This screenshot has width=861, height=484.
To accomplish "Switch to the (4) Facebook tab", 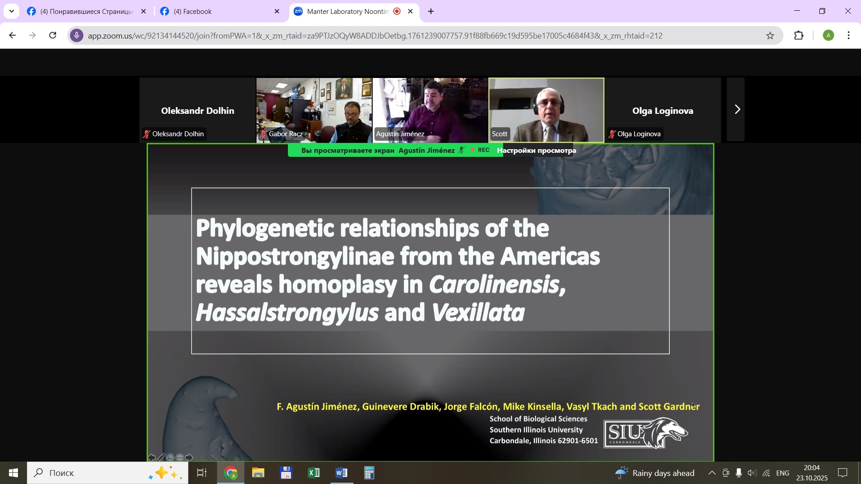I will [x=215, y=12].
